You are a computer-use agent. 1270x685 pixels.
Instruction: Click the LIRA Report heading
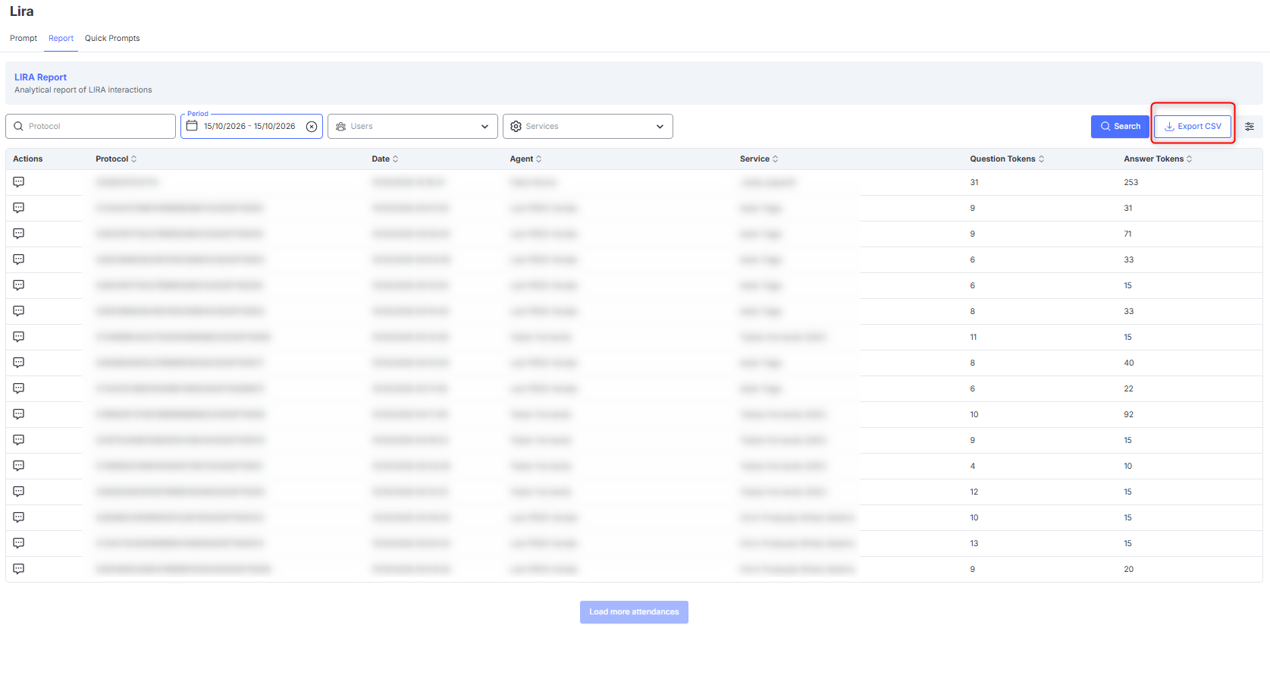click(40, 77)
